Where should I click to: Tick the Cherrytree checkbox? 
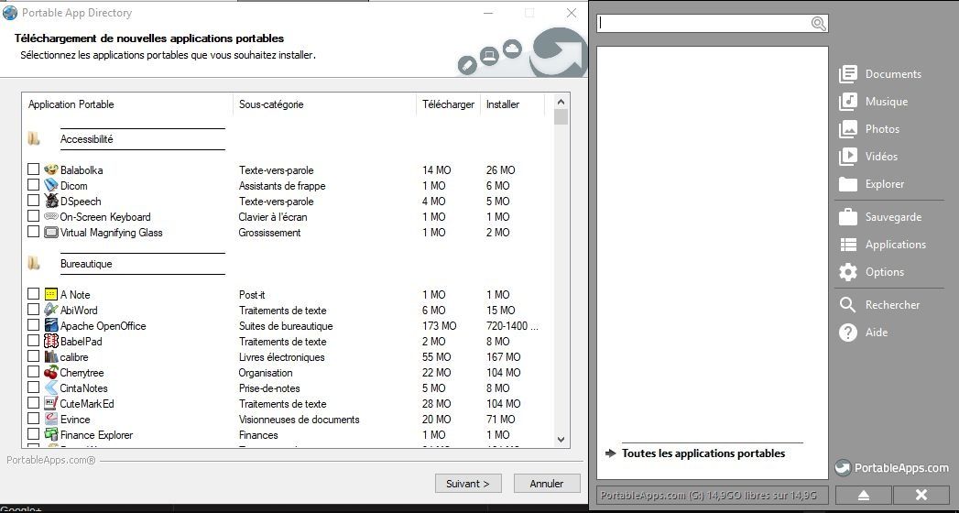point(33,372)
